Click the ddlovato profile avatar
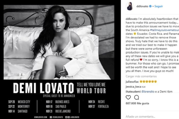179x119 pixels. click(x=130, y=6)
